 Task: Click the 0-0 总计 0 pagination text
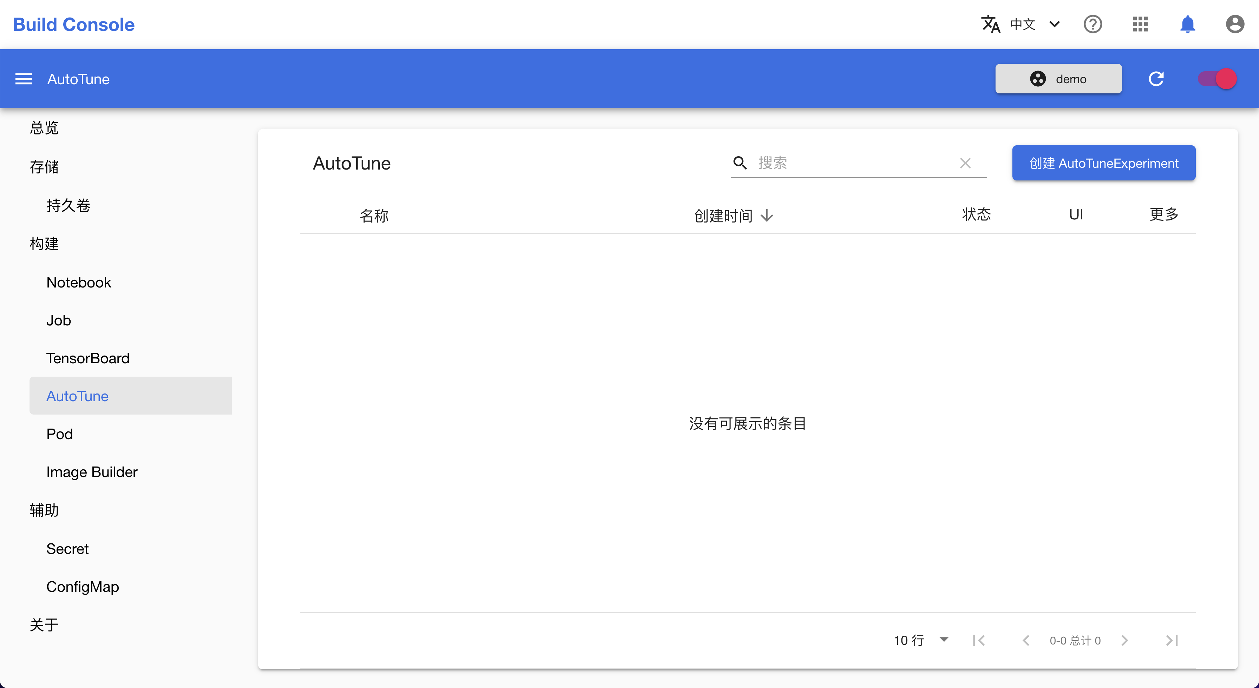[x=1075, y=640]
